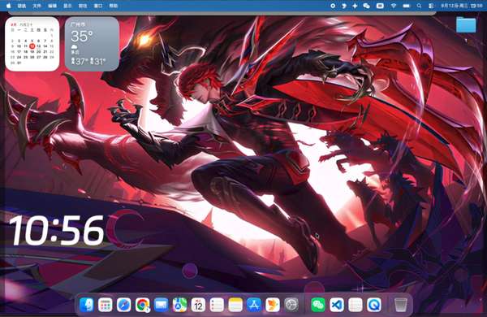Click the Wi-Fi status icon
The image size is (487, 317).
point(394,6)
